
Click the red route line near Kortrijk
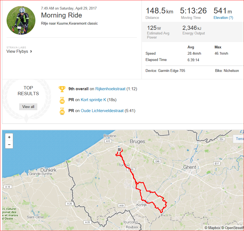150,202
